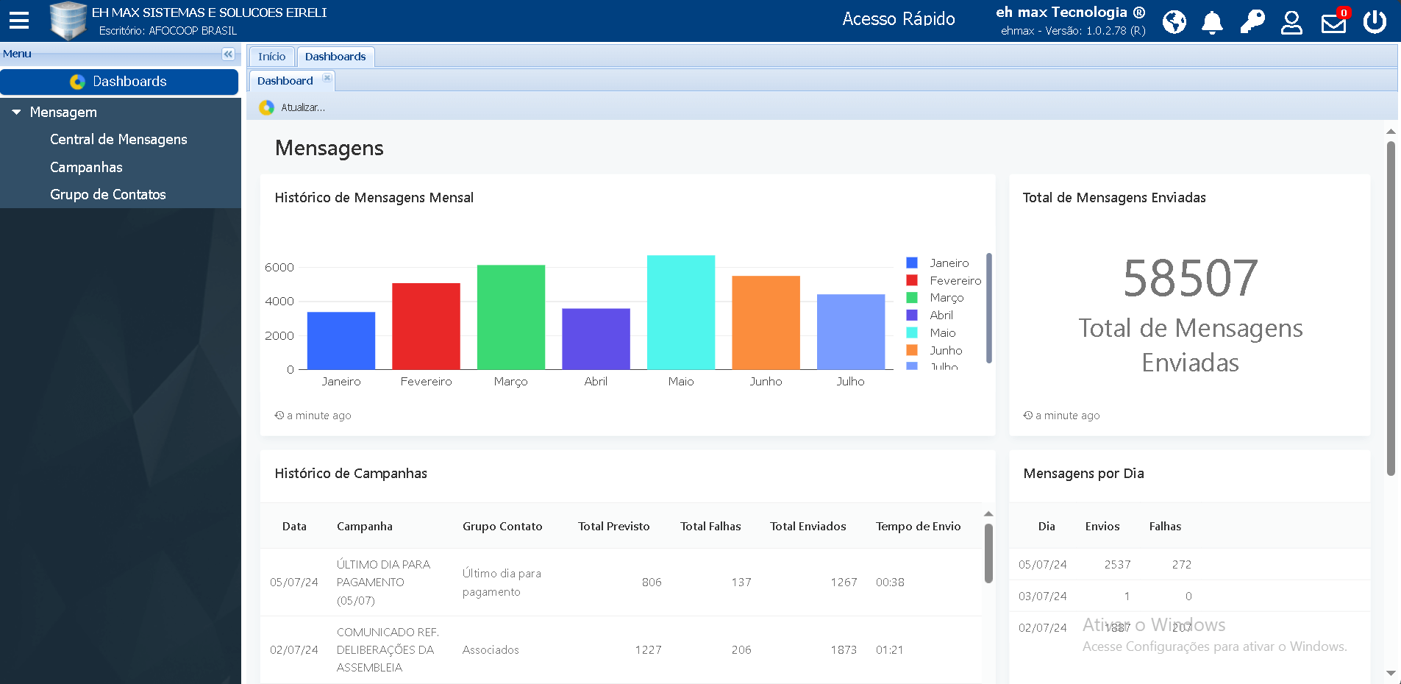Open the notifications bell icon
This screenshot has width=1401, height=684.
[1212, 22]
